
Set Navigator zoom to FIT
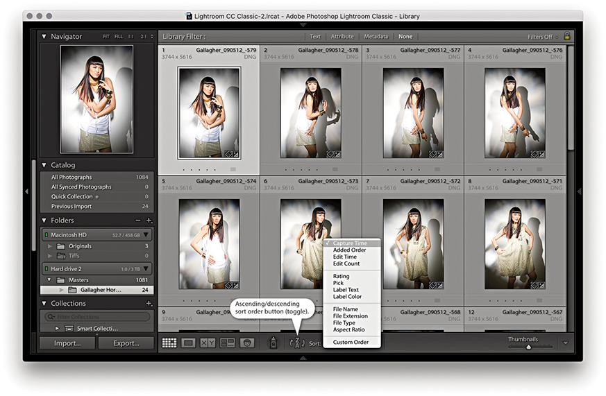[106, 37]
